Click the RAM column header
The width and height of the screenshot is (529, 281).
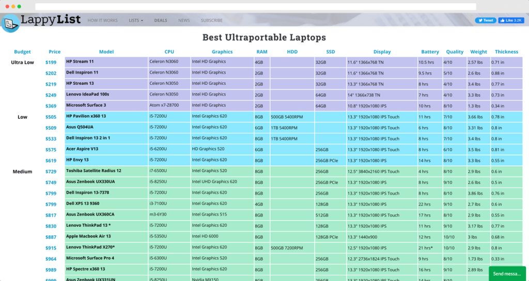pos(262,52)
